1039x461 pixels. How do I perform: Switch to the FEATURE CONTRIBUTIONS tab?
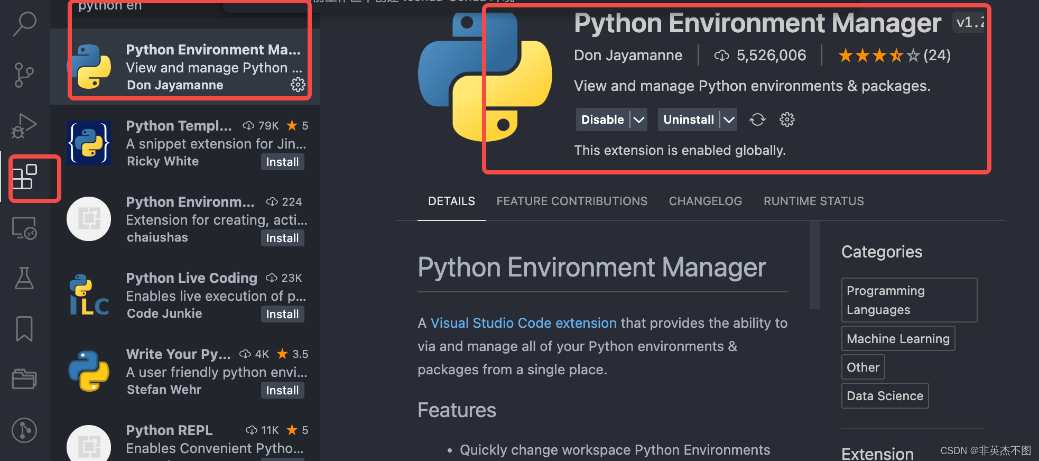[572, 201]
